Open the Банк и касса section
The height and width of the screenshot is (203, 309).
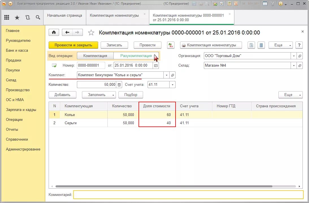point(17,51)
